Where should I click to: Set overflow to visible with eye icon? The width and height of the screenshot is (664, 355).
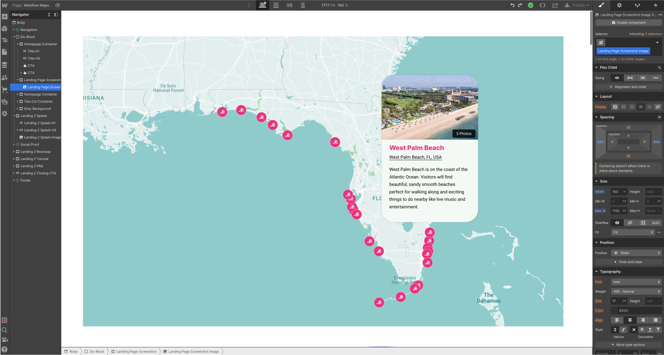click(617, 222)
